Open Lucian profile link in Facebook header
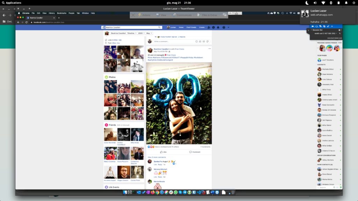Image resolution: width=358 pixels, height=201 pixels. (x=171, y=27)
